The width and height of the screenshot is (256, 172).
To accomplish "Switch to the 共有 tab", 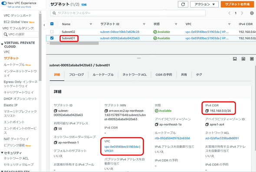I will [184, 75].
